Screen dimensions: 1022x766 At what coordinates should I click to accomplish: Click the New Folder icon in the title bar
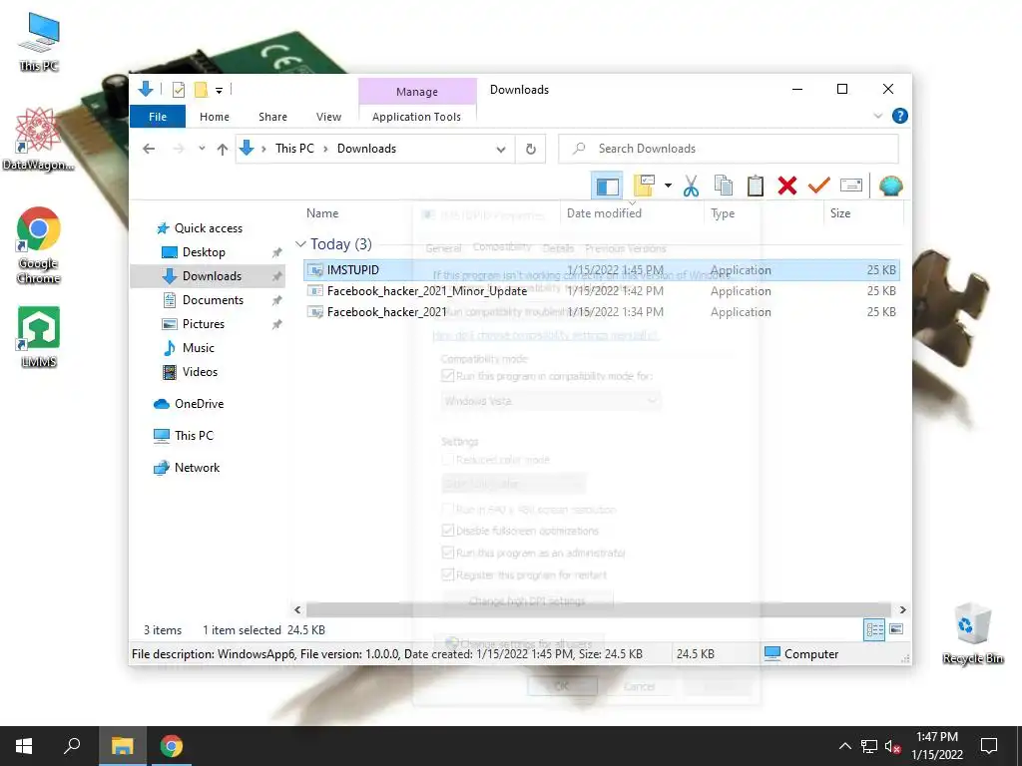click(202, 90)
